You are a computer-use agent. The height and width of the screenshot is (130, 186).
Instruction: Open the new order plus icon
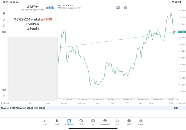[4, 97]
